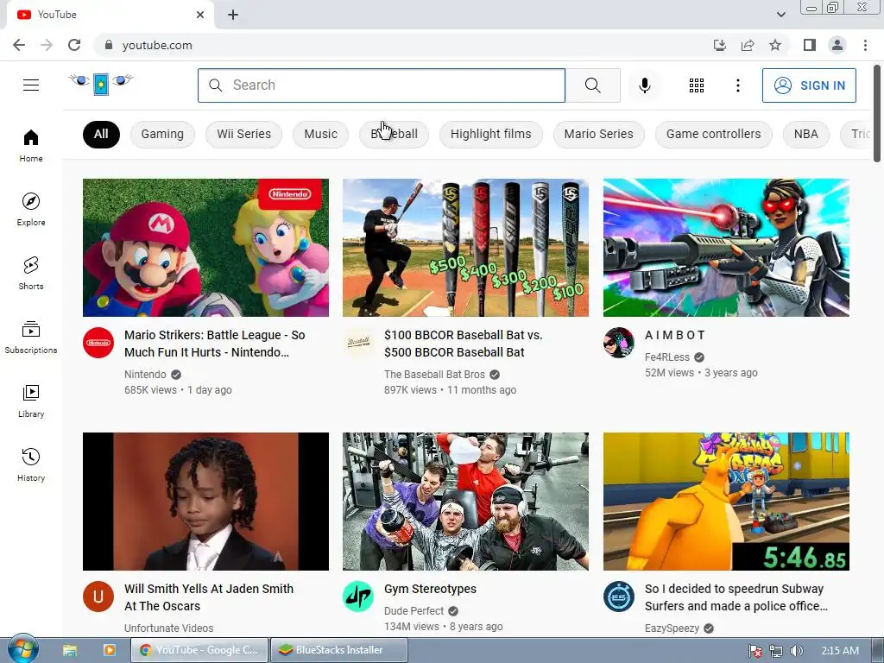Open A I M B O T video title
Screen dimensions: 884x663
[x=675, y=335]
